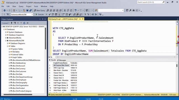
Task: Select the dbo.DimCustomer table
Action: pos(19,71)
